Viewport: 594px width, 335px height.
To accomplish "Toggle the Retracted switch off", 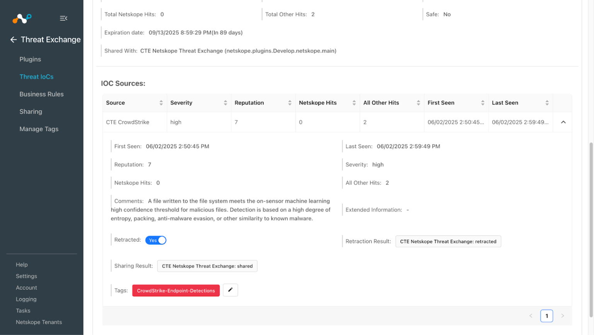I will click(x=156, y=240).
